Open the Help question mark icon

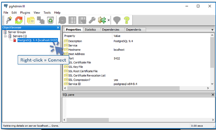126,20
